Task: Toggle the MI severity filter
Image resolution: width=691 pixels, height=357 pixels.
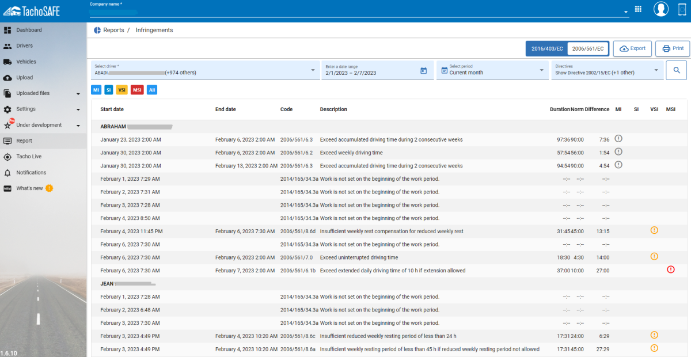Action: tap(96, 90)
